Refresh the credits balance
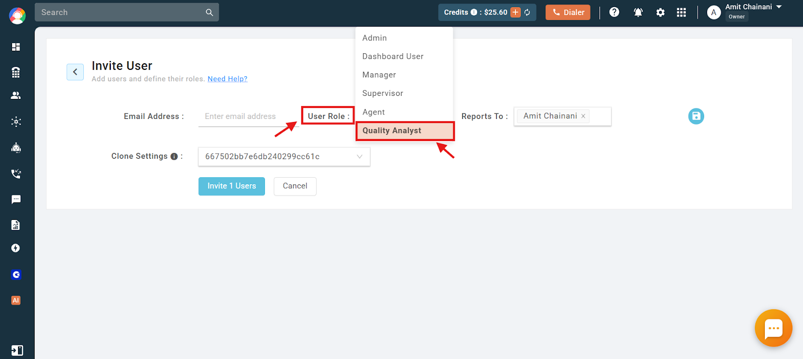This screenshot has width=803, height=359. click(527, 13)
